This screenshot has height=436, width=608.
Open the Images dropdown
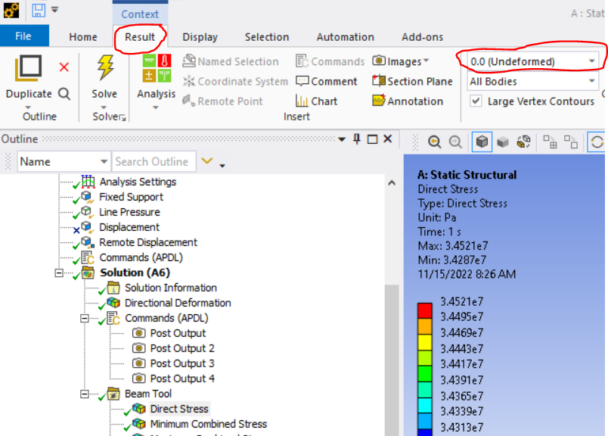(x=401, y=61)
